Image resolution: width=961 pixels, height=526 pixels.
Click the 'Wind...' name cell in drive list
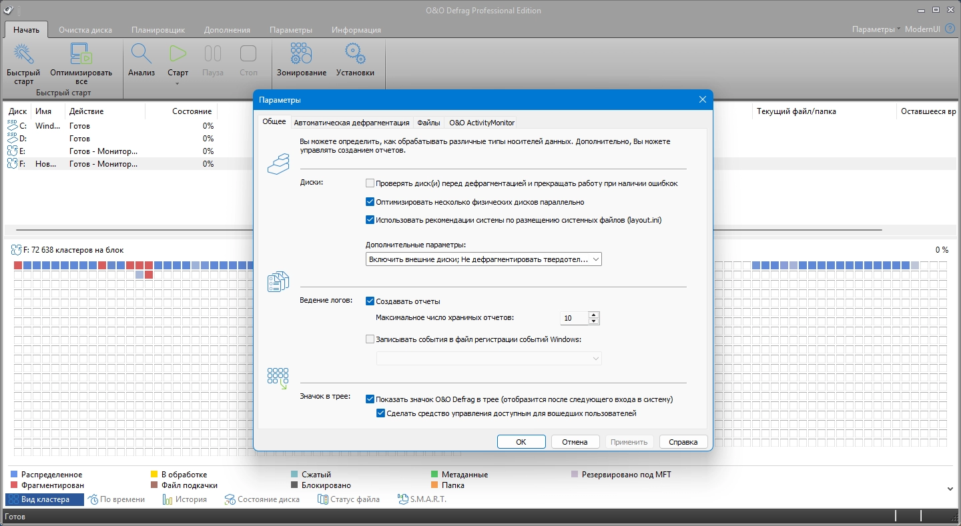click(47, 125)
